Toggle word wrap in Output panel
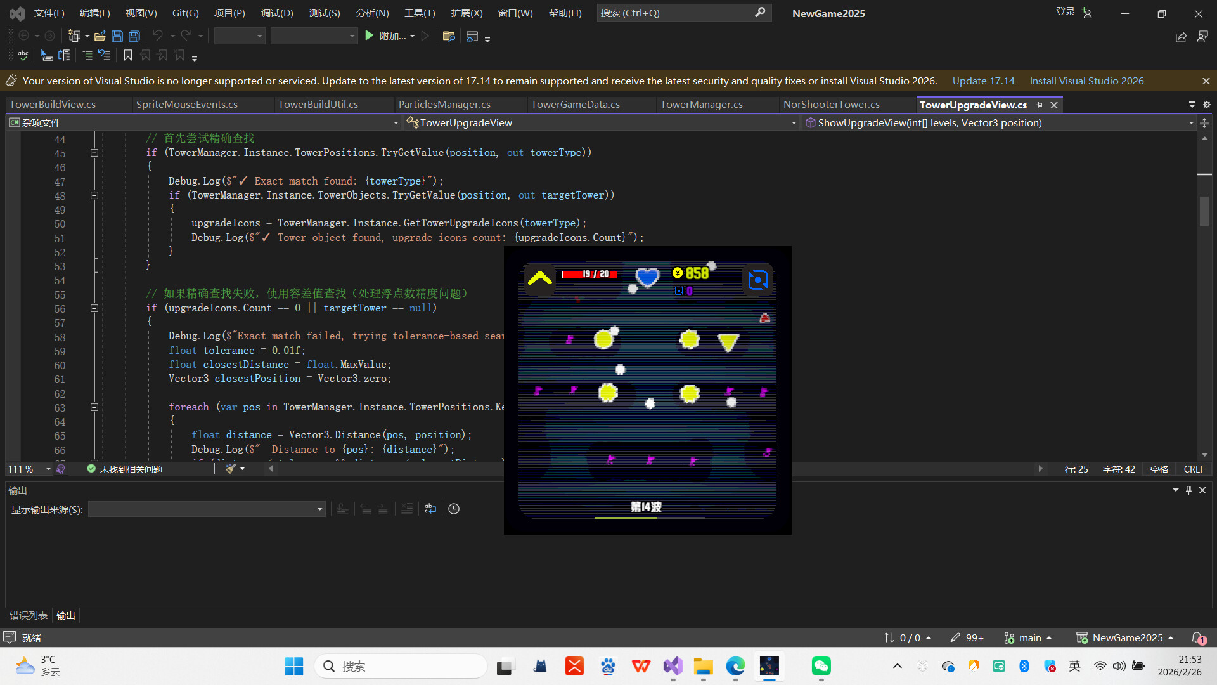 click(430, 508)
